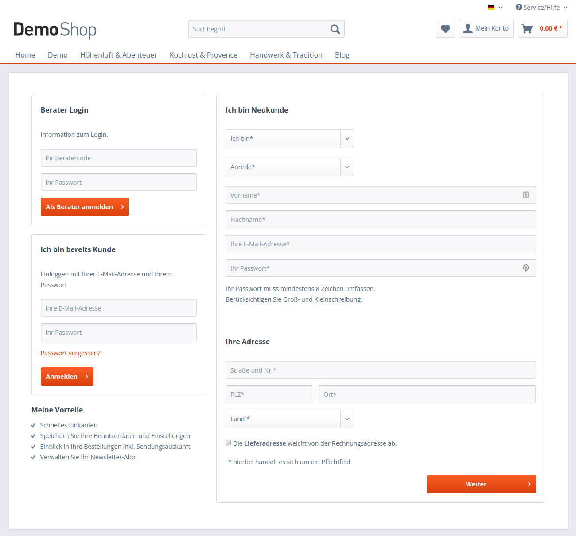Focus the Ihr Beratercode field

[119, 158]
